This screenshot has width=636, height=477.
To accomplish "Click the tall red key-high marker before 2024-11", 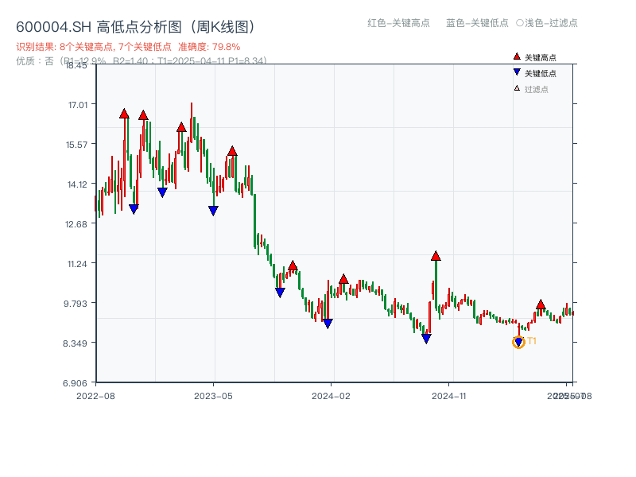I will point(436,256).
